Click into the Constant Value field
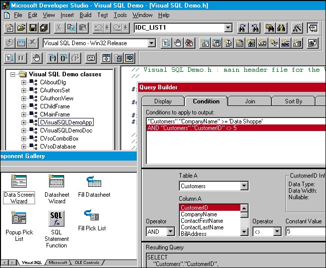Image resolution: width=326 pixels, height=268 pixels. coord(305,231)
